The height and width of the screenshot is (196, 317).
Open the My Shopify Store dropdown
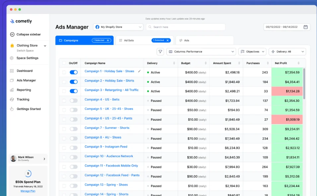tap(118, 27)
